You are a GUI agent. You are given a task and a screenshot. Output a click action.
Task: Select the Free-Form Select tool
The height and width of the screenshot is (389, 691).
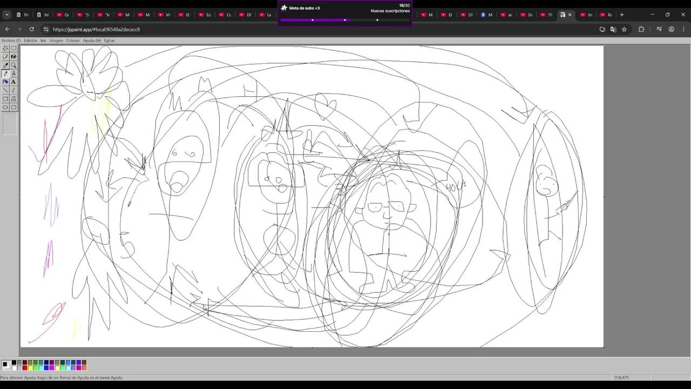pyautogui.click(x=5, y=48)
